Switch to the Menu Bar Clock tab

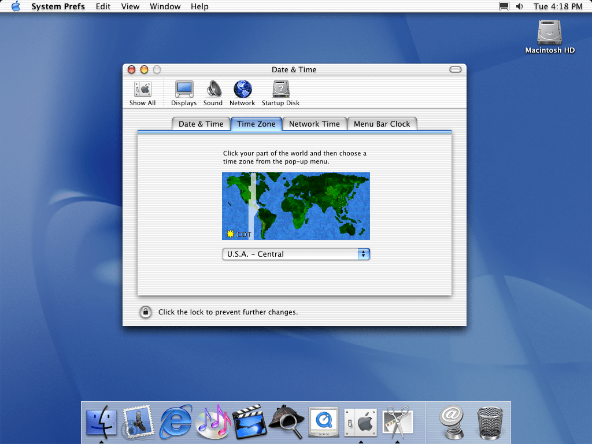coord(382,124)
